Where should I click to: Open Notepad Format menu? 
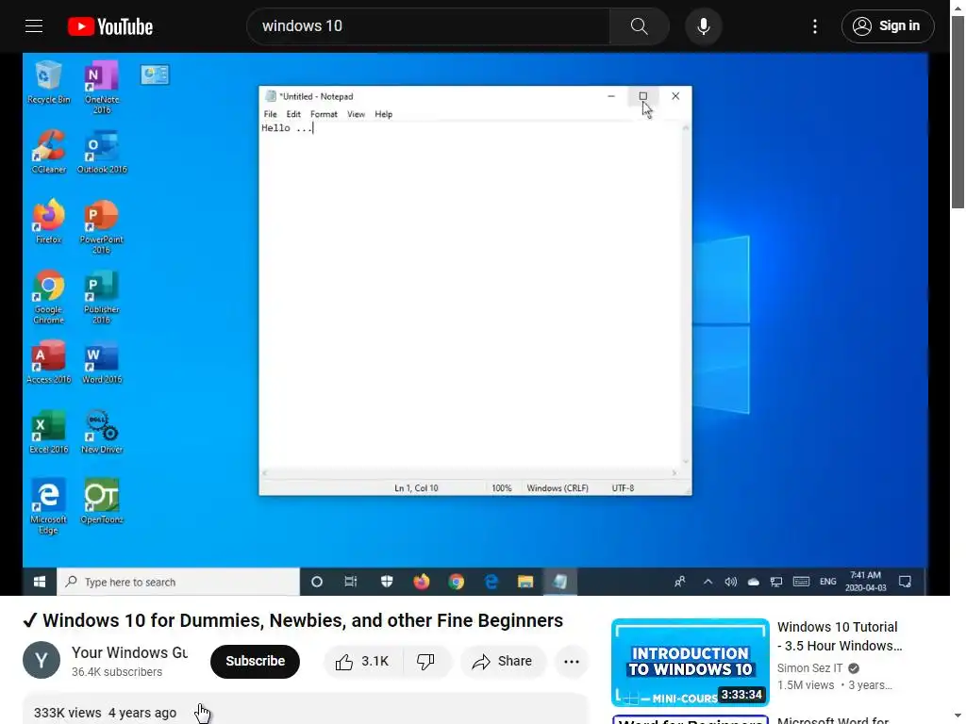pos(324,114)
